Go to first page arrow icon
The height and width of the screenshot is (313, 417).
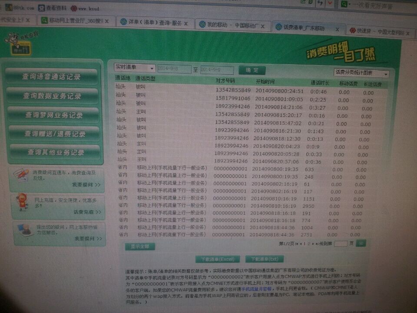tap(297, 244)
